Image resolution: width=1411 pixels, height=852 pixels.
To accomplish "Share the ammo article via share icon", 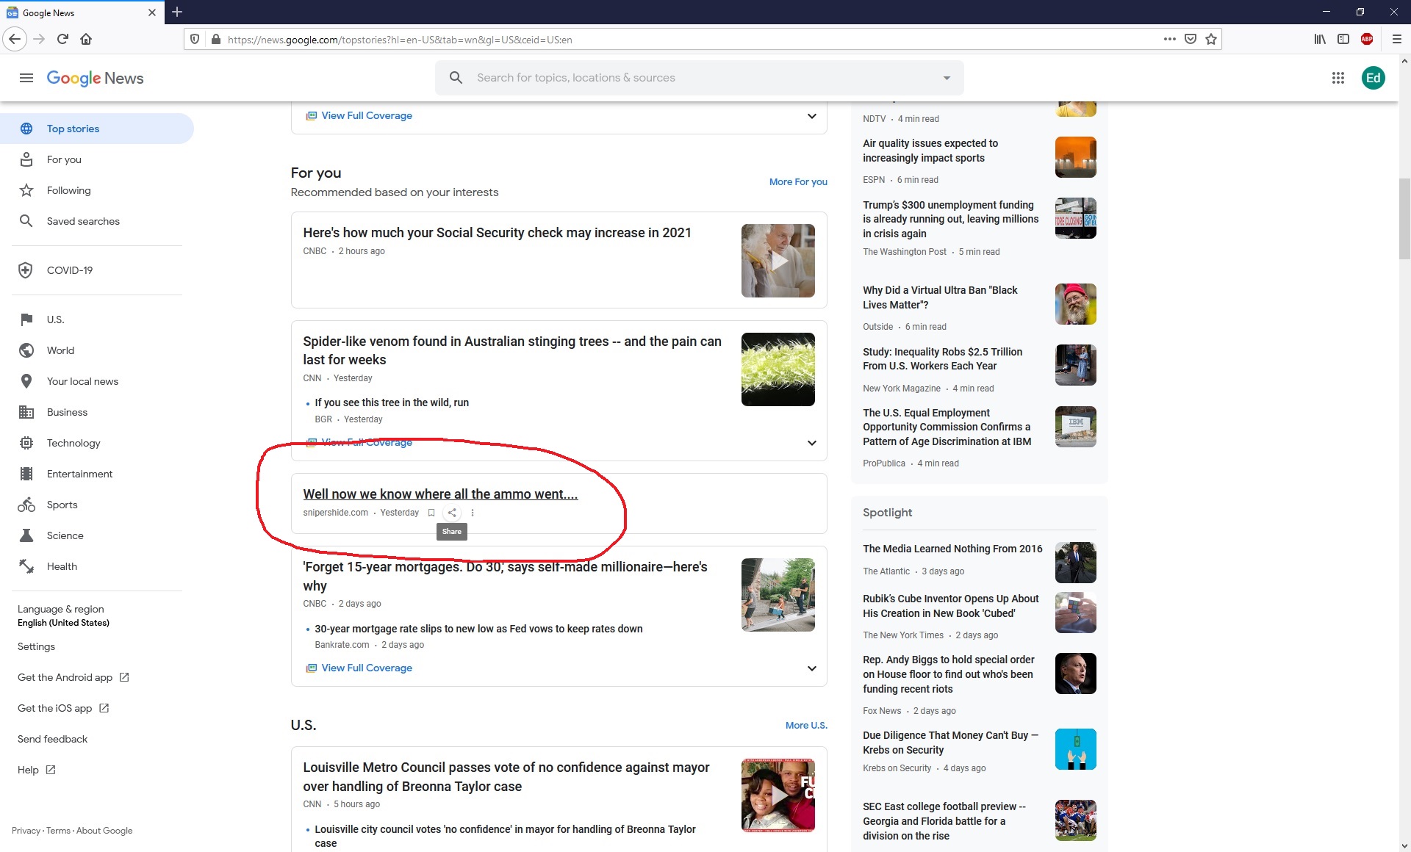I will pos(452,513).
